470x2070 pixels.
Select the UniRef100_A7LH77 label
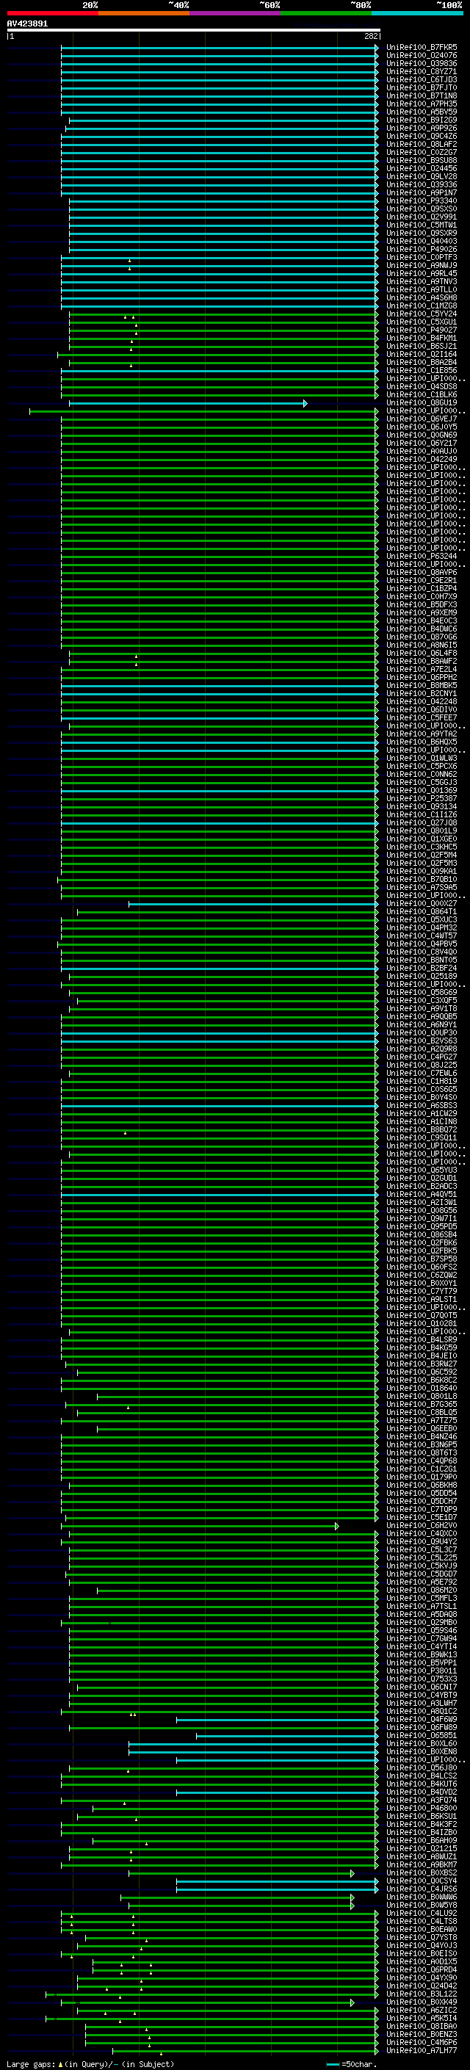coord(422,2051)
